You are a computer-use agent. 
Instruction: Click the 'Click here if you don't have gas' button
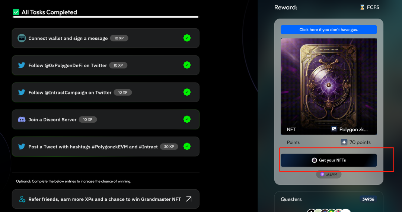coord(329,30)
